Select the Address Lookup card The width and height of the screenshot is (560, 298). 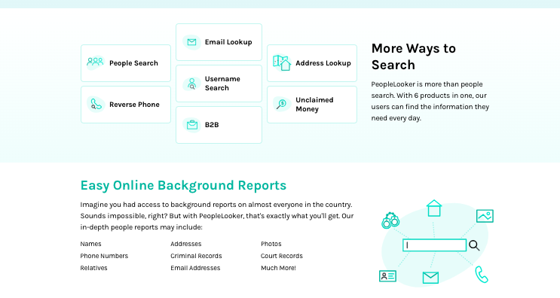coord(312,63)
